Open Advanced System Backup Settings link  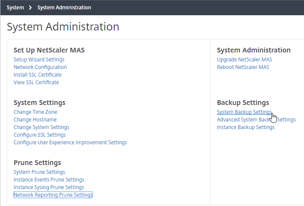tap(256, 120)
